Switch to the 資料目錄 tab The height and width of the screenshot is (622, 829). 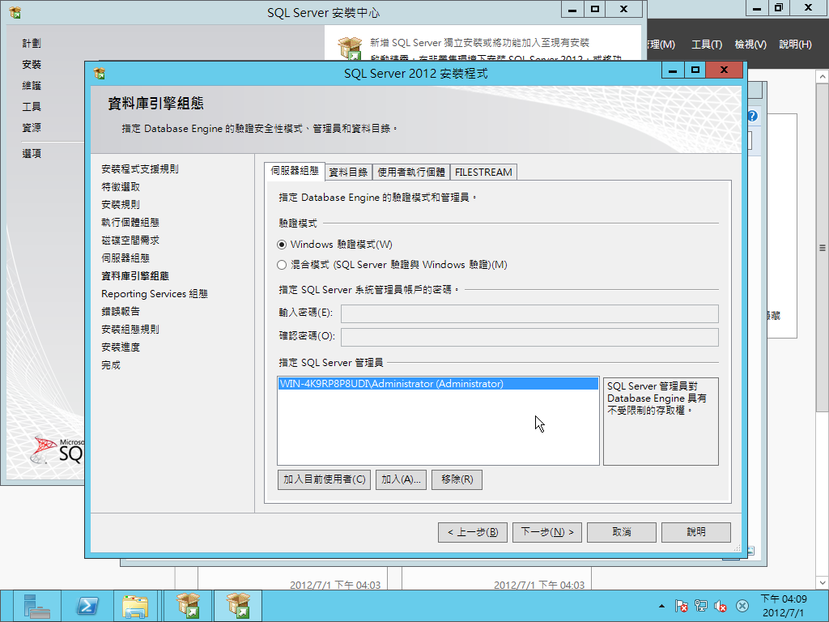pyautogui.click(x=348, y=172)
